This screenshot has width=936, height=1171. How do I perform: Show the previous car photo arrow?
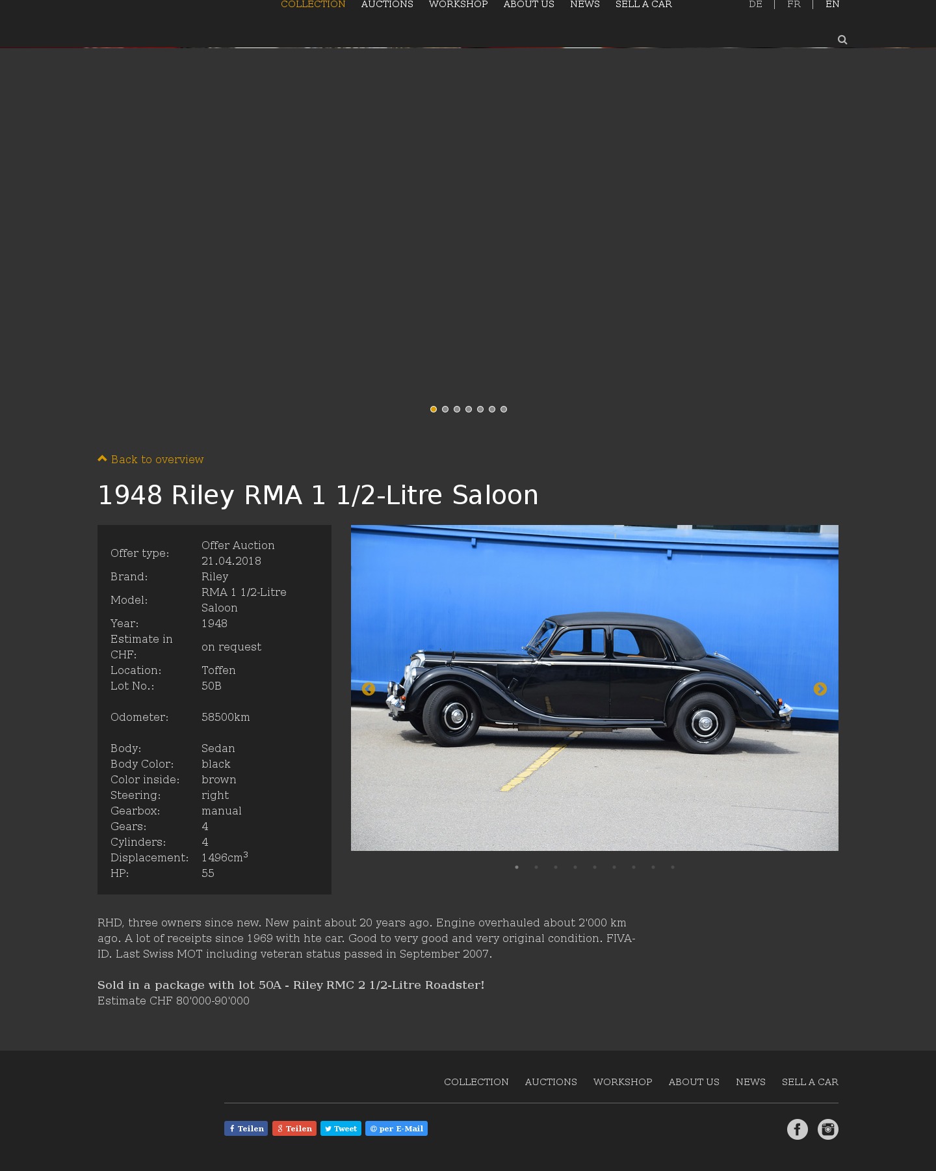(x=369, y=689)
